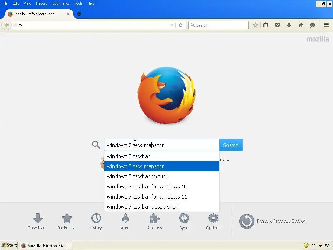Open Downloads from the bottom launcher
This screenshot has height=250, width=333.
(37, 221)
